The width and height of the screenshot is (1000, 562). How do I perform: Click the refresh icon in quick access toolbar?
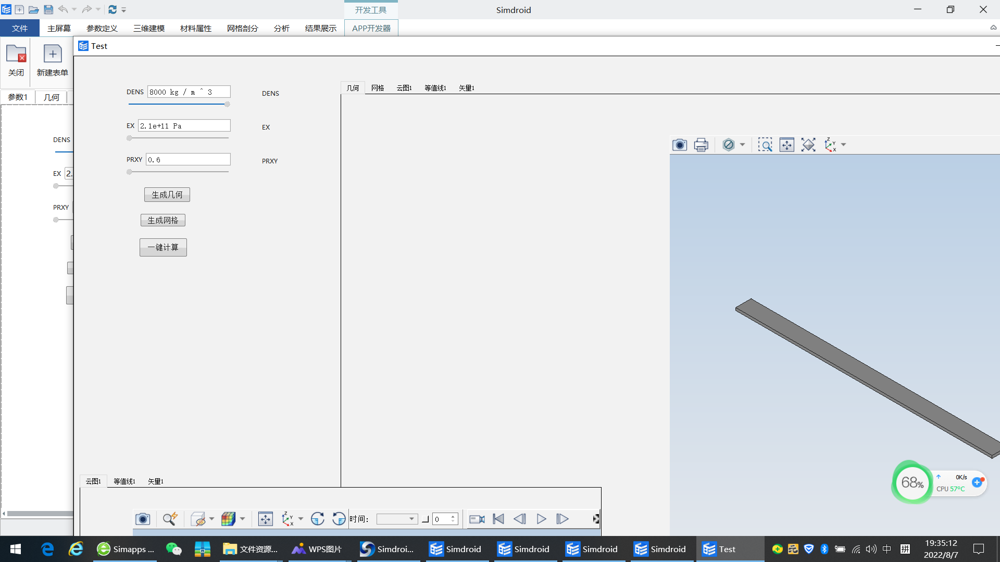(x=113, y=9)
